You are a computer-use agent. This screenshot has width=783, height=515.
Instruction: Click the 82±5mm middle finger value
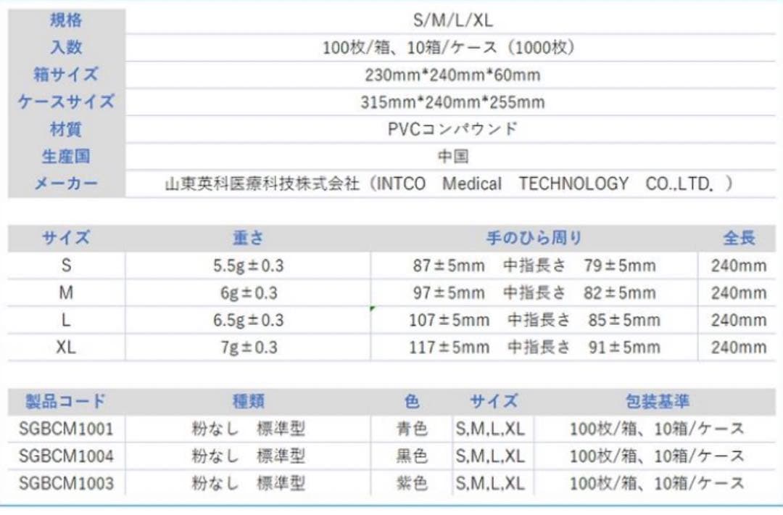620,293
